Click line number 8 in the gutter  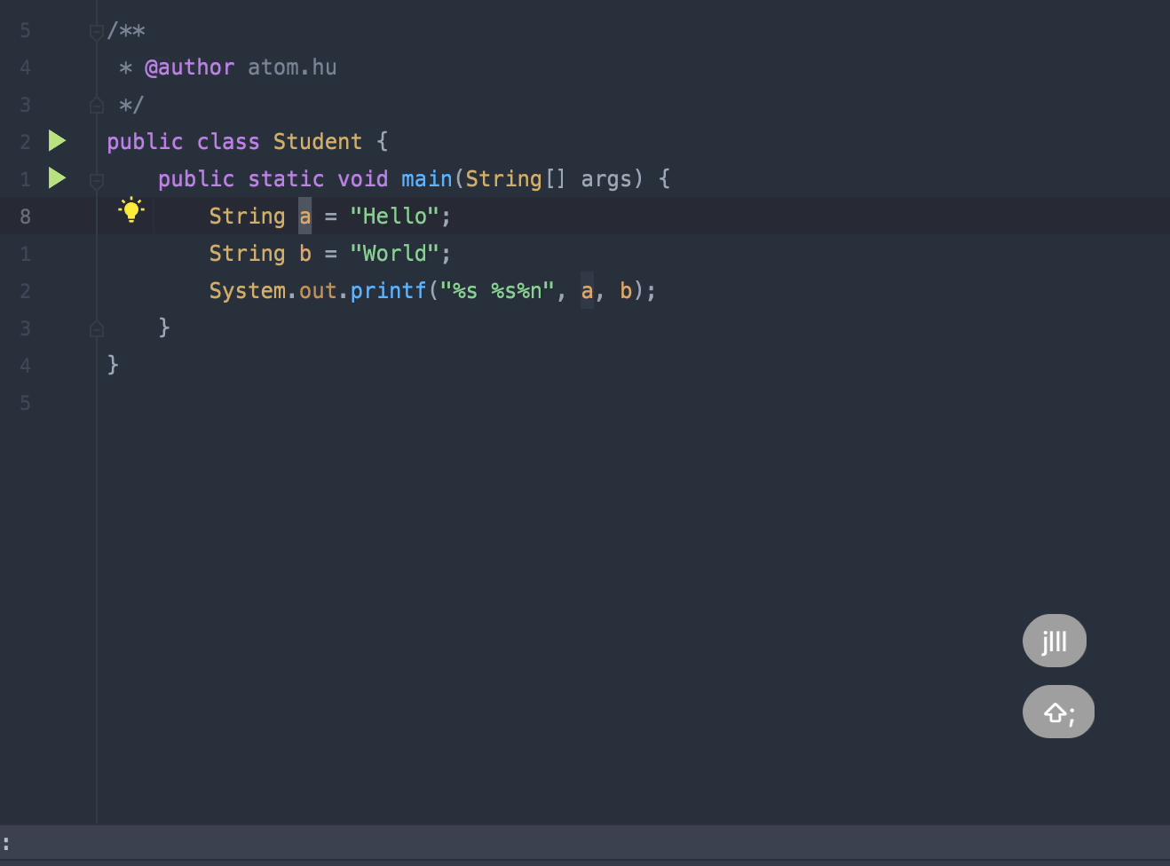[x=25, y=216]
